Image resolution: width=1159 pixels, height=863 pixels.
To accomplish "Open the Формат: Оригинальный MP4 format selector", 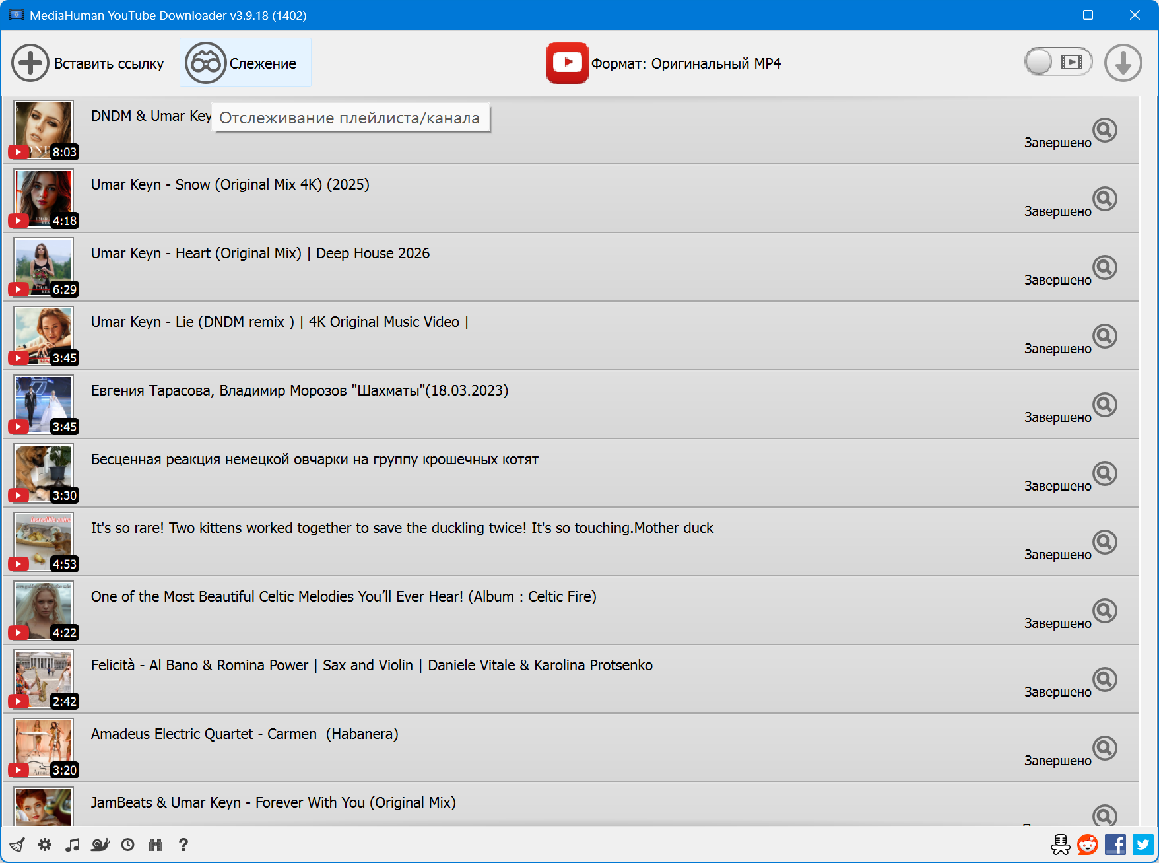I will [x=663, y=63].
